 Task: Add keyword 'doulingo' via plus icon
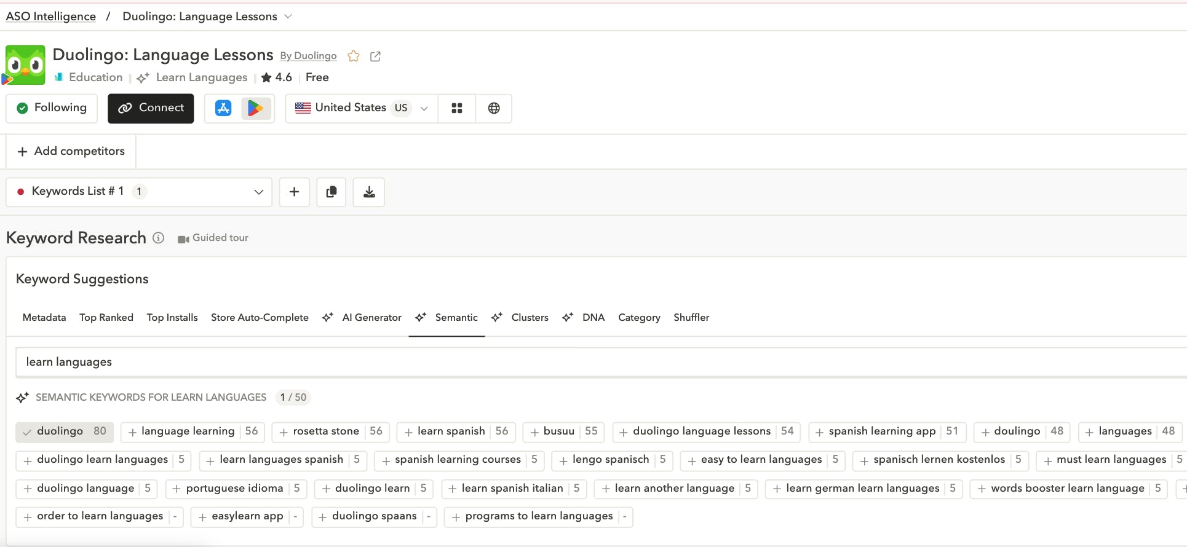(x=985, y=432)
